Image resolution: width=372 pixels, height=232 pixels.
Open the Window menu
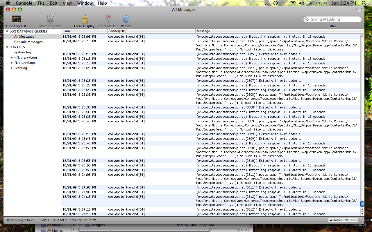click(85, 3)
